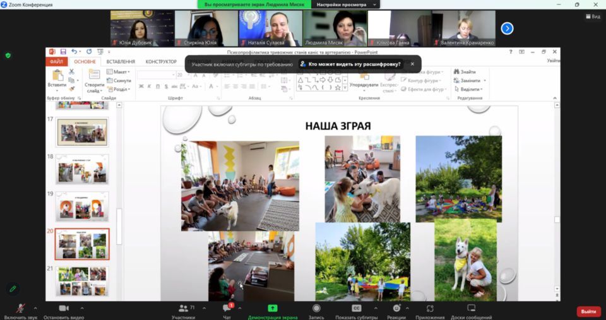Leave meeting with red Выйти button
Screen dimensions: 606x320
(x=588, y=311)
